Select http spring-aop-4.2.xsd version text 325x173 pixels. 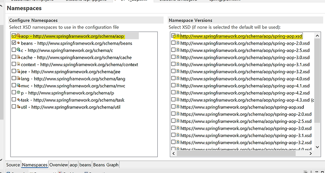[x=245, y=93]
